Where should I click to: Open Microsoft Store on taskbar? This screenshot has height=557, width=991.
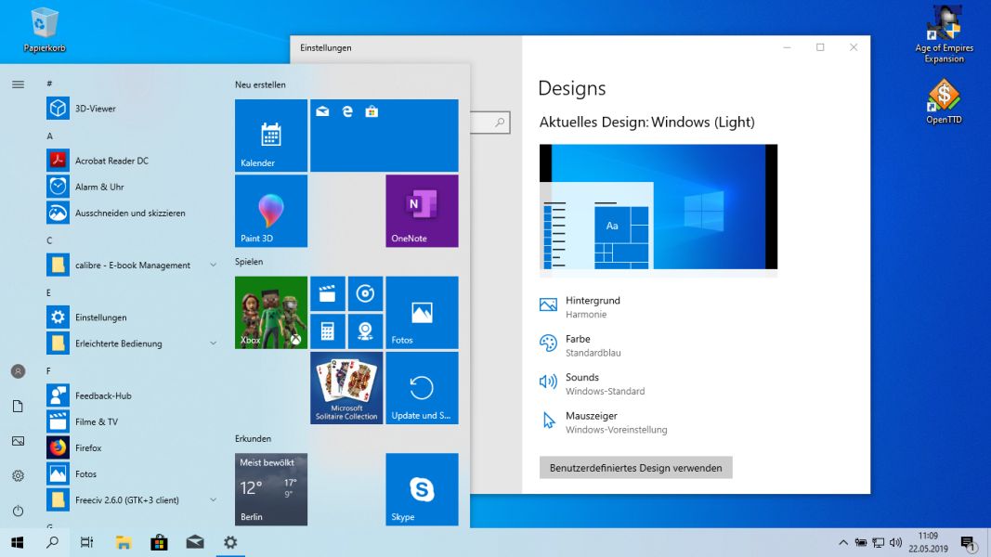point(159,542)
